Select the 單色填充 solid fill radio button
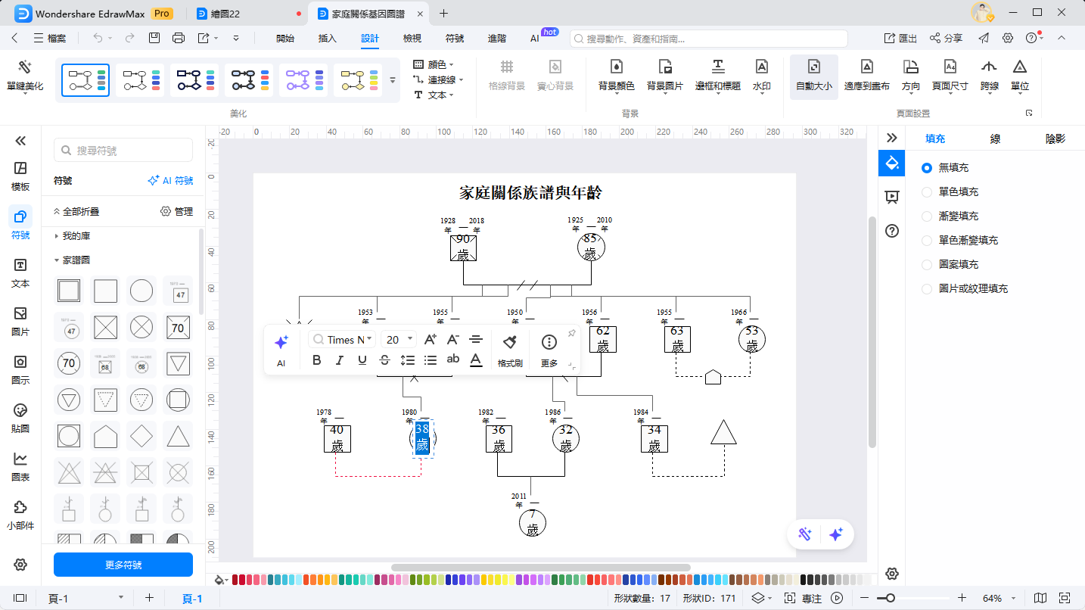Viewport: 1085px width, 610px height. [x=926, y=191]
